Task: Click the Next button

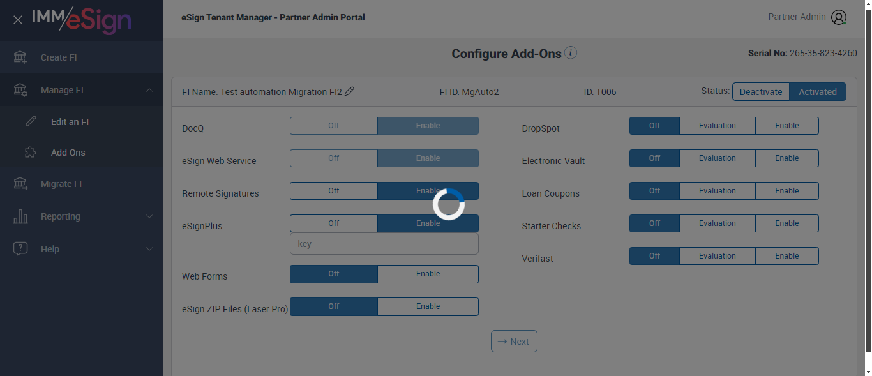Action: 514,342
